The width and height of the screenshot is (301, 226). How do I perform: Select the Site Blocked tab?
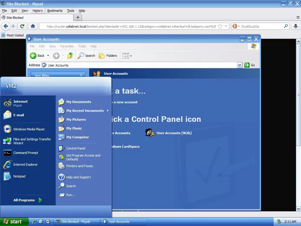[37, 17]
